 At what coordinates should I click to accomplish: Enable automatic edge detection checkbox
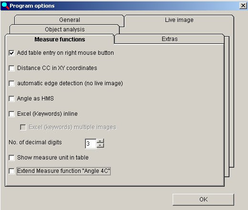click(11, 83)
